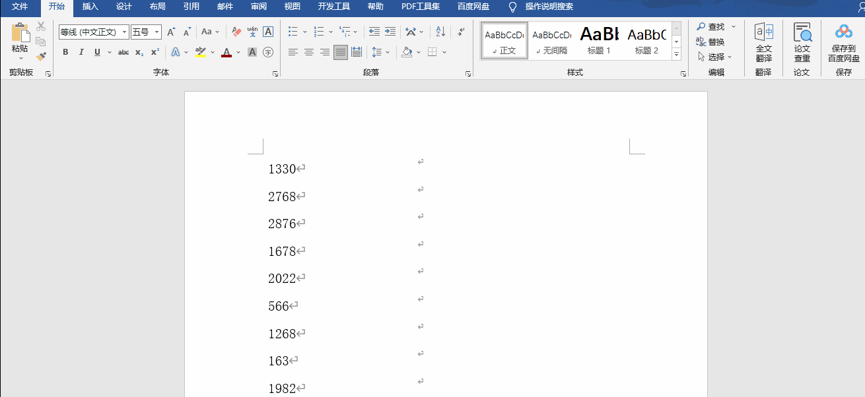Switch to the Layout (布局) tab
The width and height of the screenshot is (865, 397).
pyautogui.click(x=158, y=7)
